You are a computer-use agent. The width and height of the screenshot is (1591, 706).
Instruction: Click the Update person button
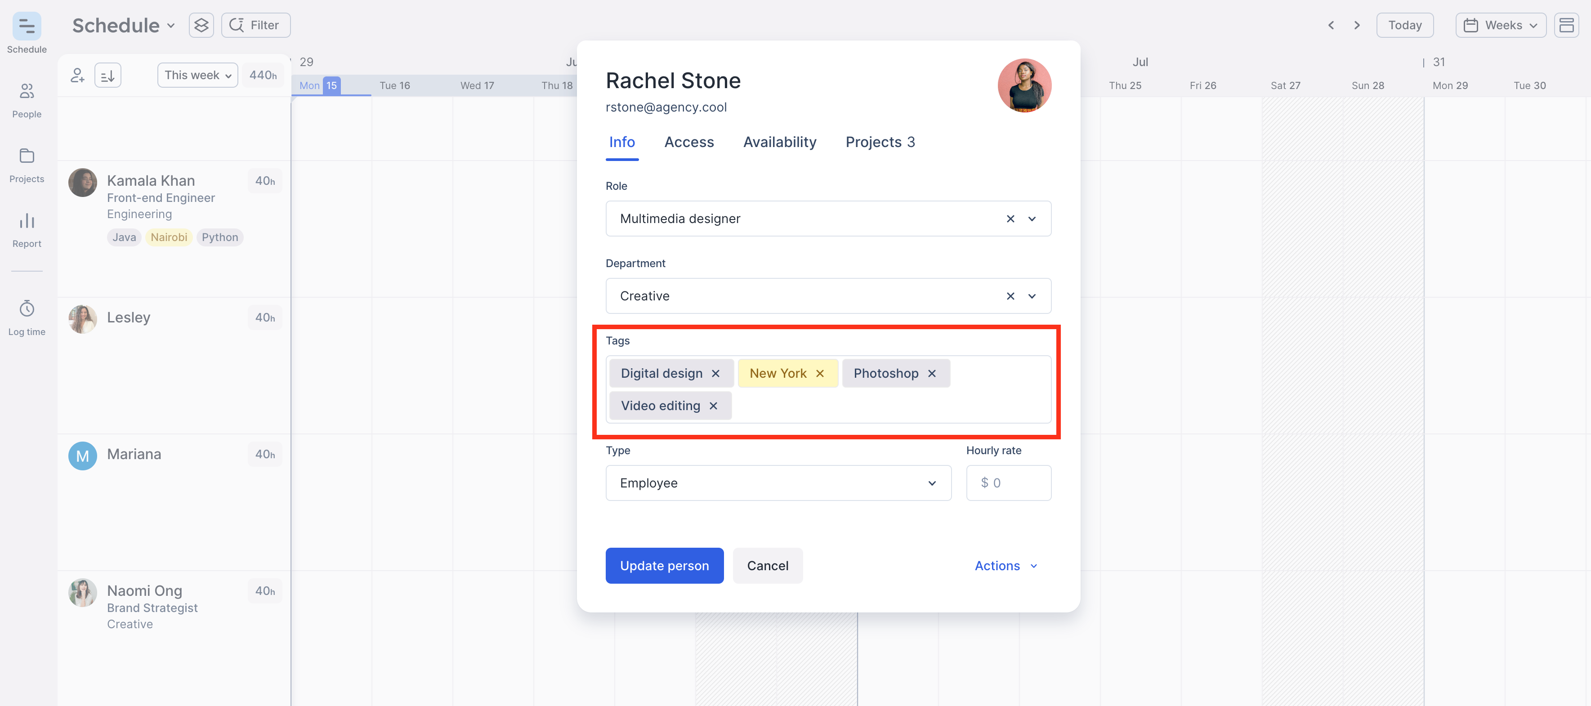(x=664, y=566)
